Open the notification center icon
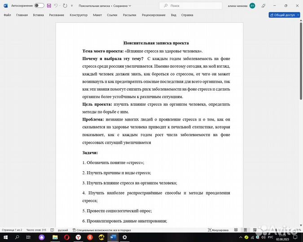The height and width of the screenshot is (242, 303). 295,237
